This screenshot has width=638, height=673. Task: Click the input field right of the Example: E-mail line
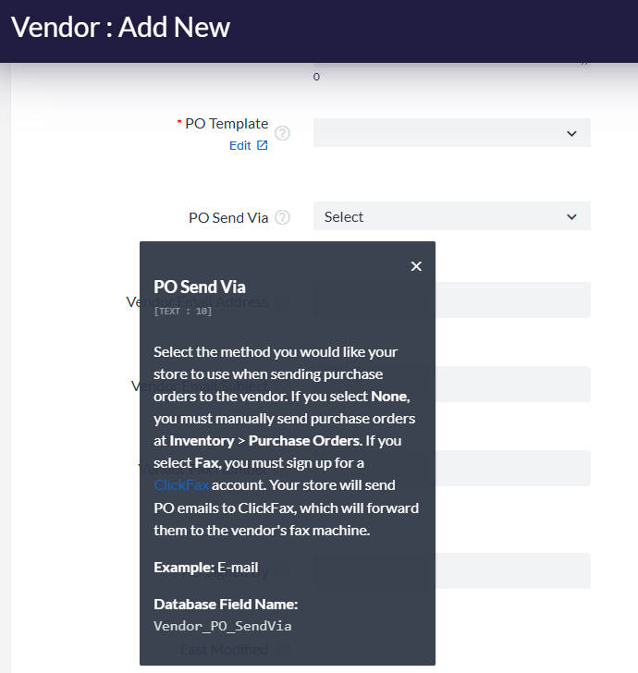pyautogui.click(x=512, y=570)
